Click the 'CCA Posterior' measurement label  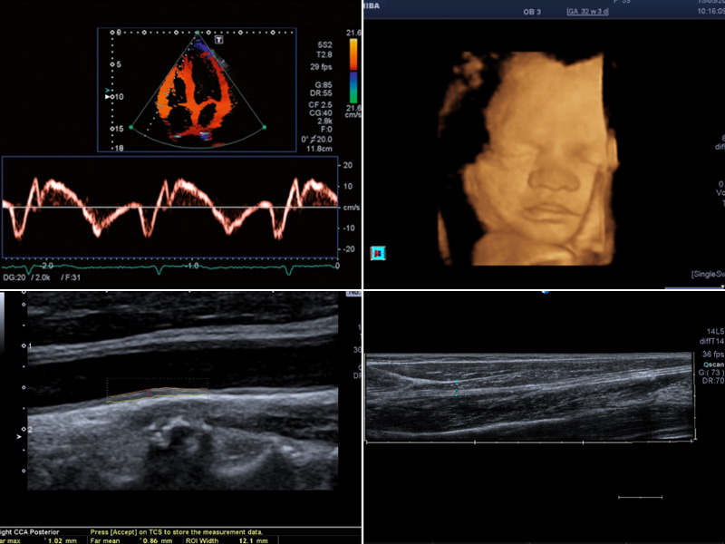tap(36, 532)
